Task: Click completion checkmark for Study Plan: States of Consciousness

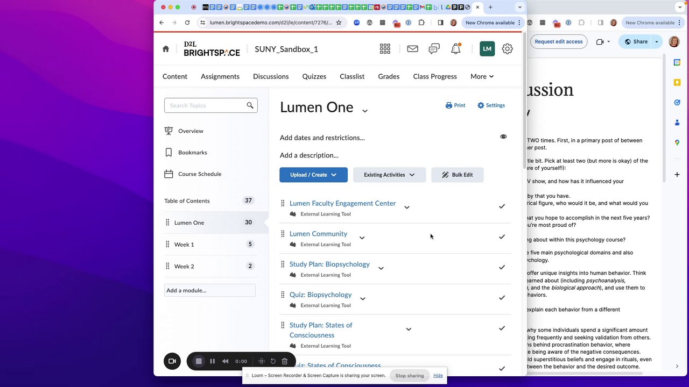Action: coord(502,328)
